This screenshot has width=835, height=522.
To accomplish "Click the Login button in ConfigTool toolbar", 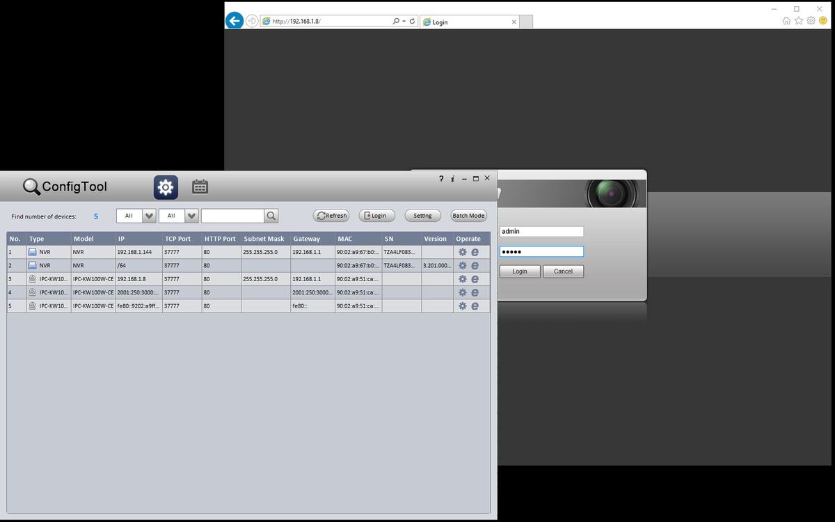I will pos(376,216).
